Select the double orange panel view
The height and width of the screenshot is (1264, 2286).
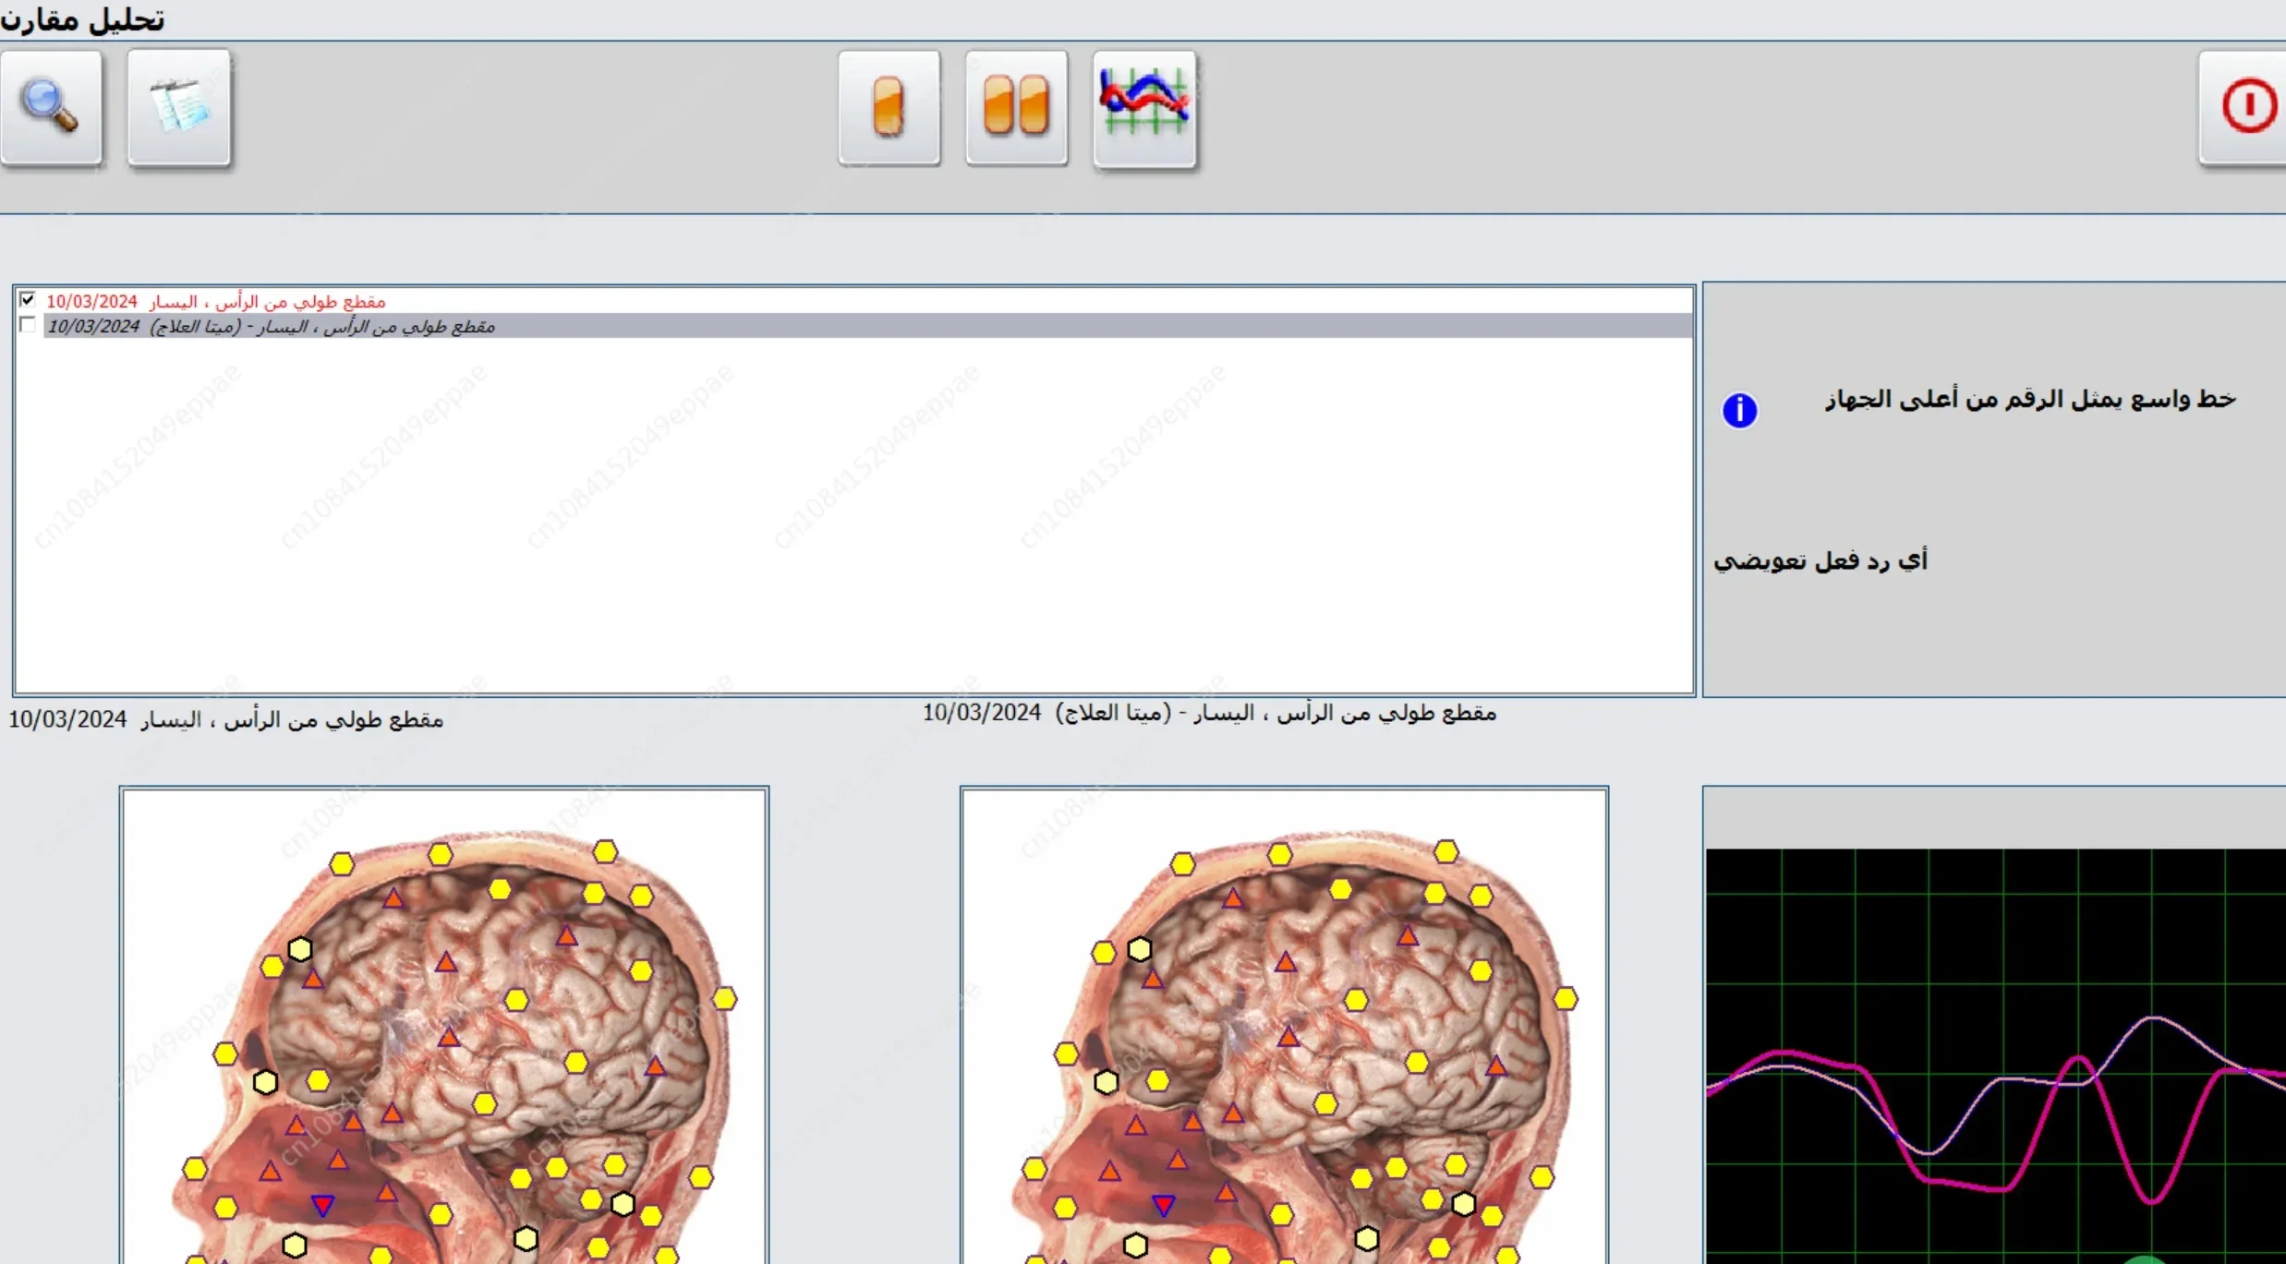pyautogui.click(x=1016, y=107)
